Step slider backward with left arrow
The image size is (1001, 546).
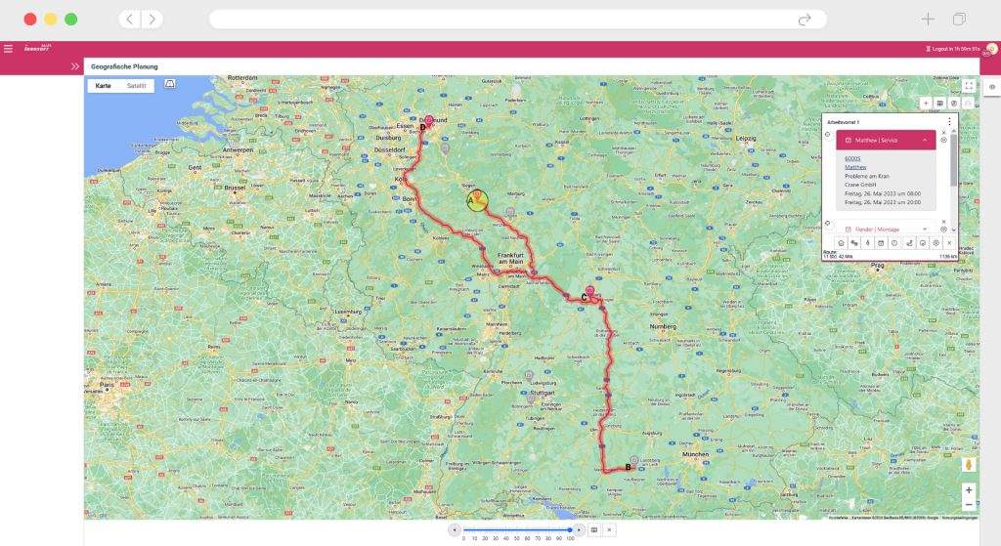[x=455, y=530]
